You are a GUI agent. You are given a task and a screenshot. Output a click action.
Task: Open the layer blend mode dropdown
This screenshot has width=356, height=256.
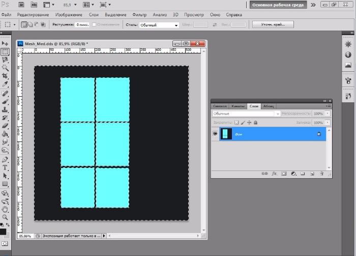pos(245,113)
